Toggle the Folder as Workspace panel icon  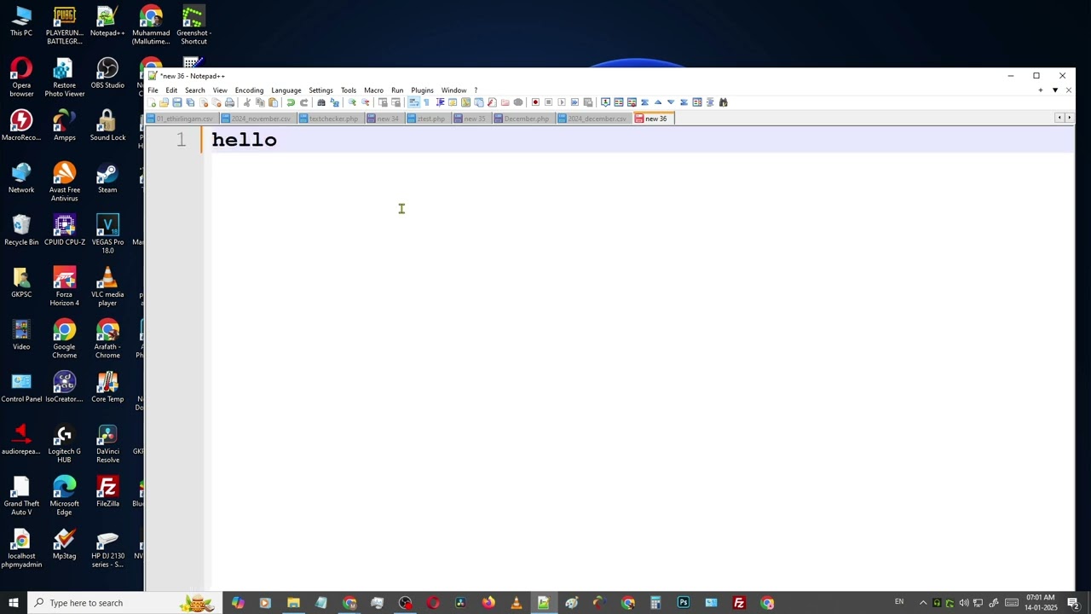[505, 102]
